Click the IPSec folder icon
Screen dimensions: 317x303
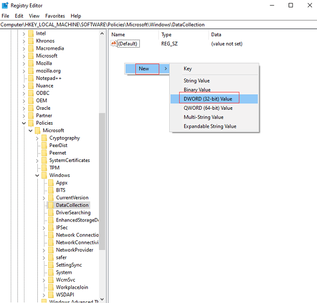point(51,227)
